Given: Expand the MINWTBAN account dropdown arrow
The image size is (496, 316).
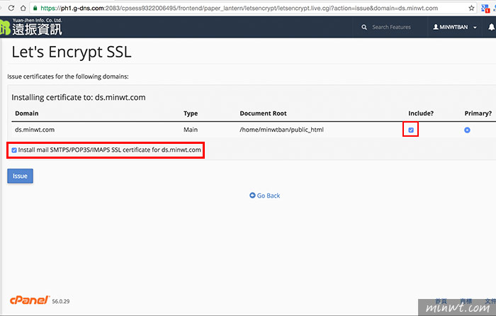Looking at the screenshot, I should (x=475, y=28).
